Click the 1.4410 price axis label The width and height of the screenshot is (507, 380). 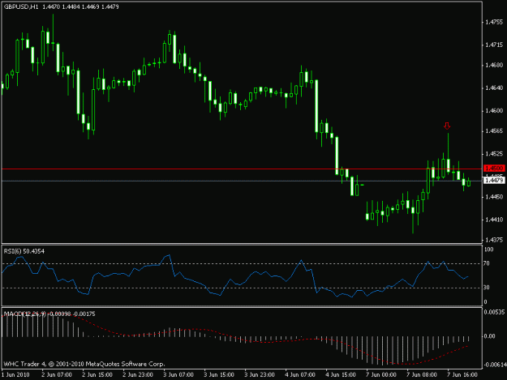pos(494,220)
